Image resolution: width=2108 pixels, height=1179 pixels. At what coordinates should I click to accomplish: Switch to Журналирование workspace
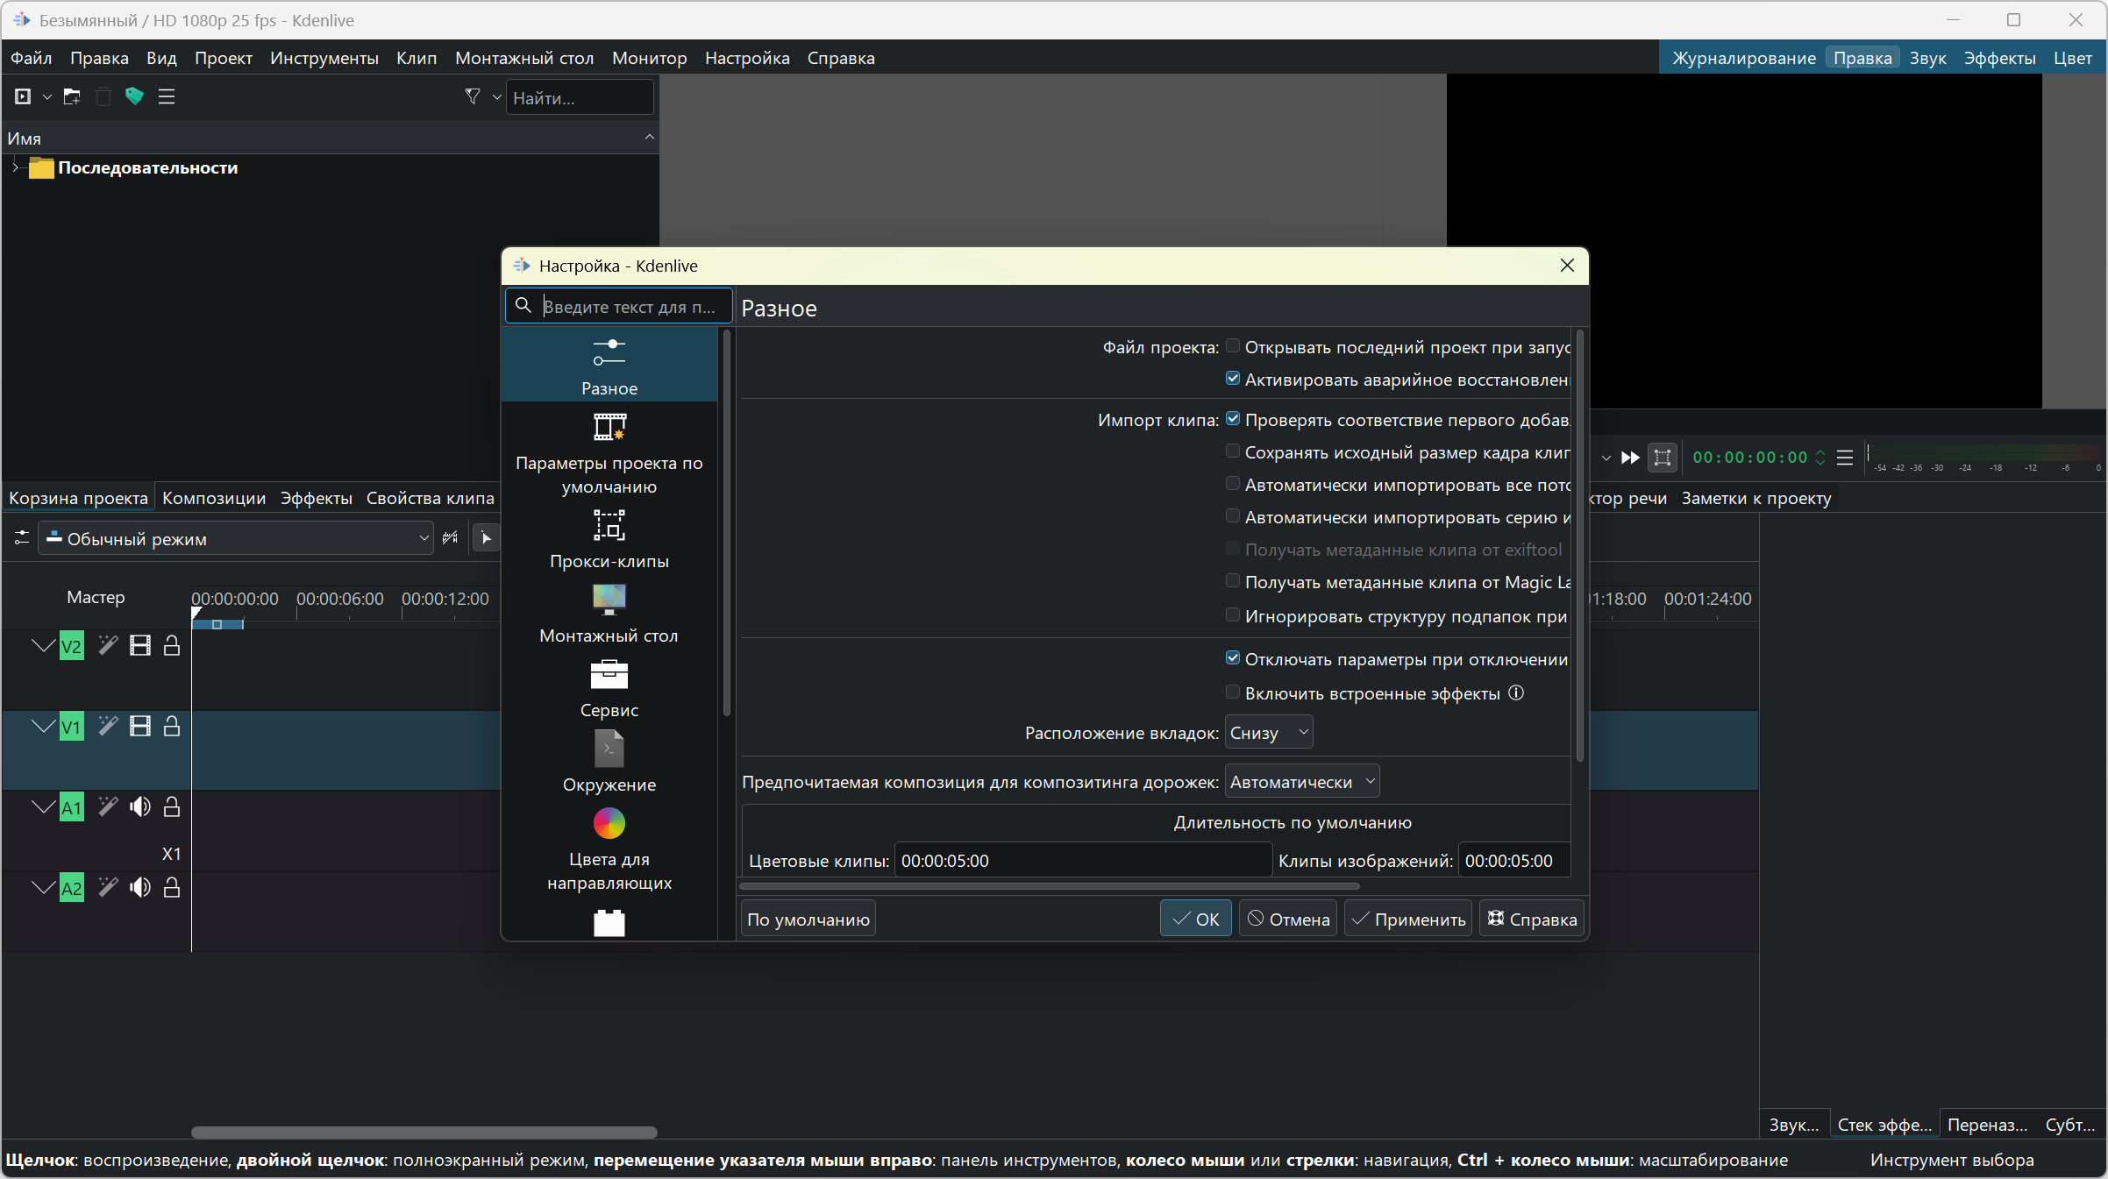tap(1743, 58)
